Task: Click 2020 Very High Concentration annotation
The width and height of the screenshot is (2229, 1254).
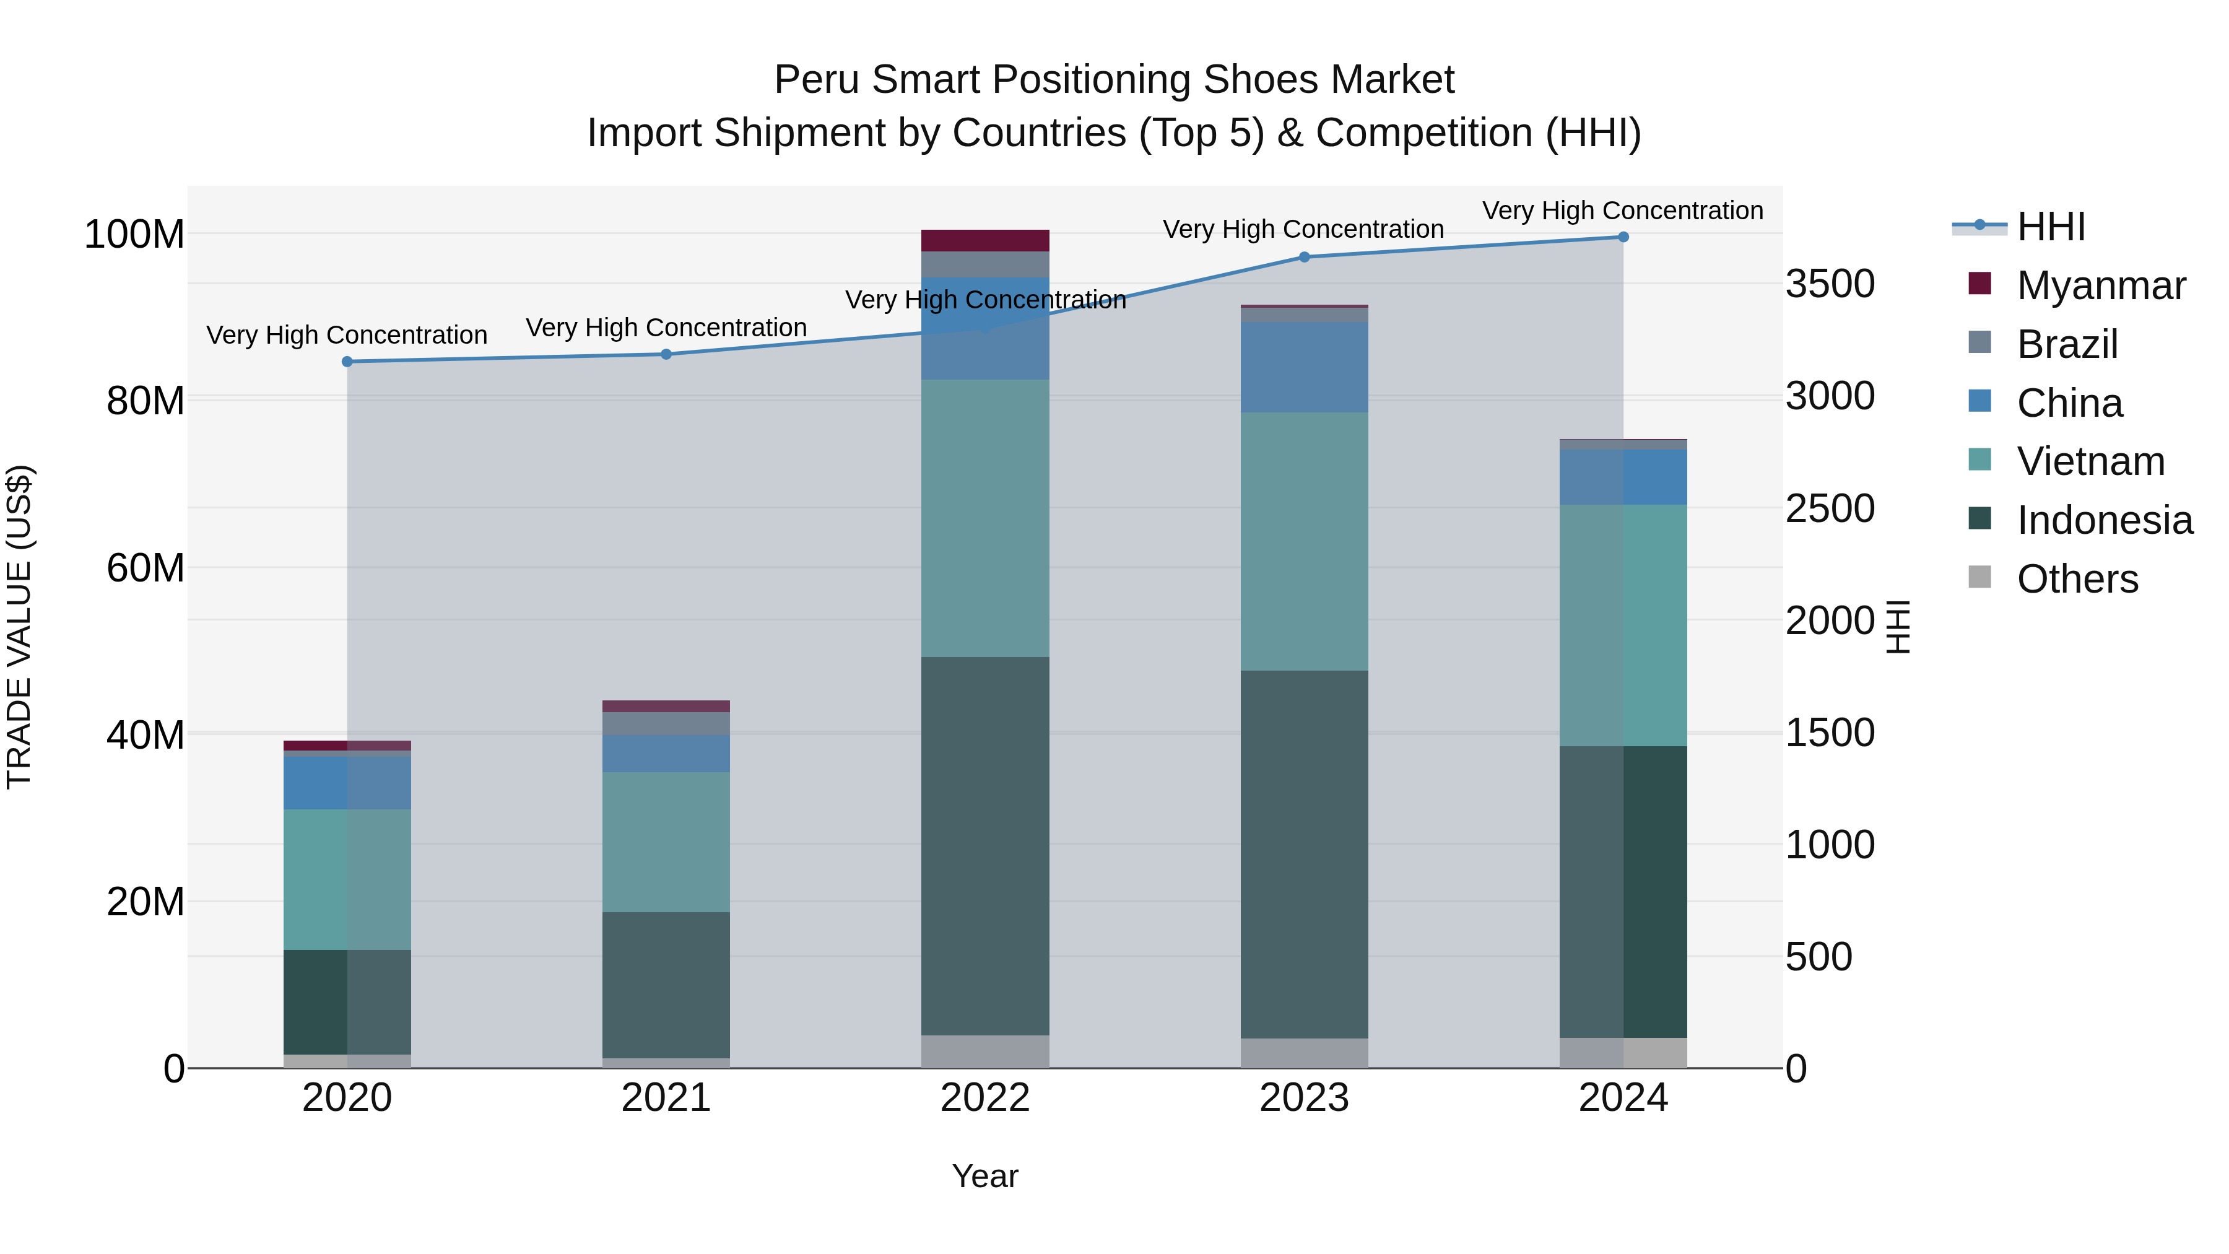Action: (347, 335)
